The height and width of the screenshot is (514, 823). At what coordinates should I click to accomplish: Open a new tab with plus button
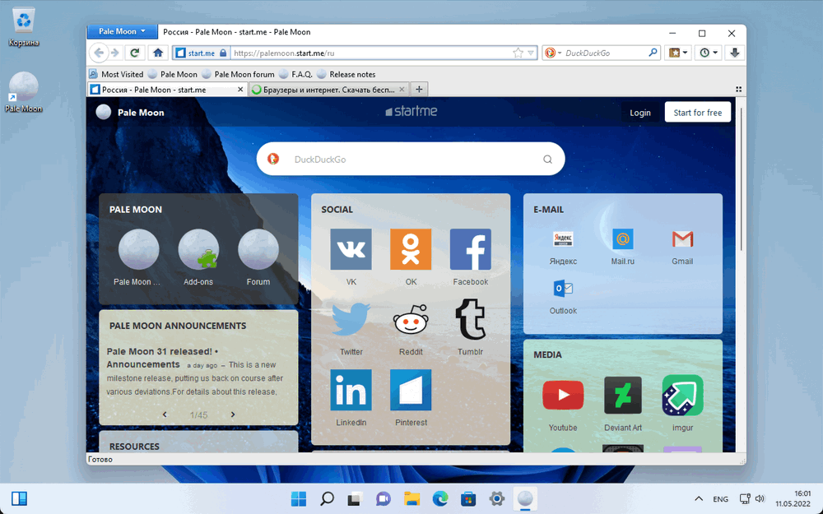[x=419, y=90]
